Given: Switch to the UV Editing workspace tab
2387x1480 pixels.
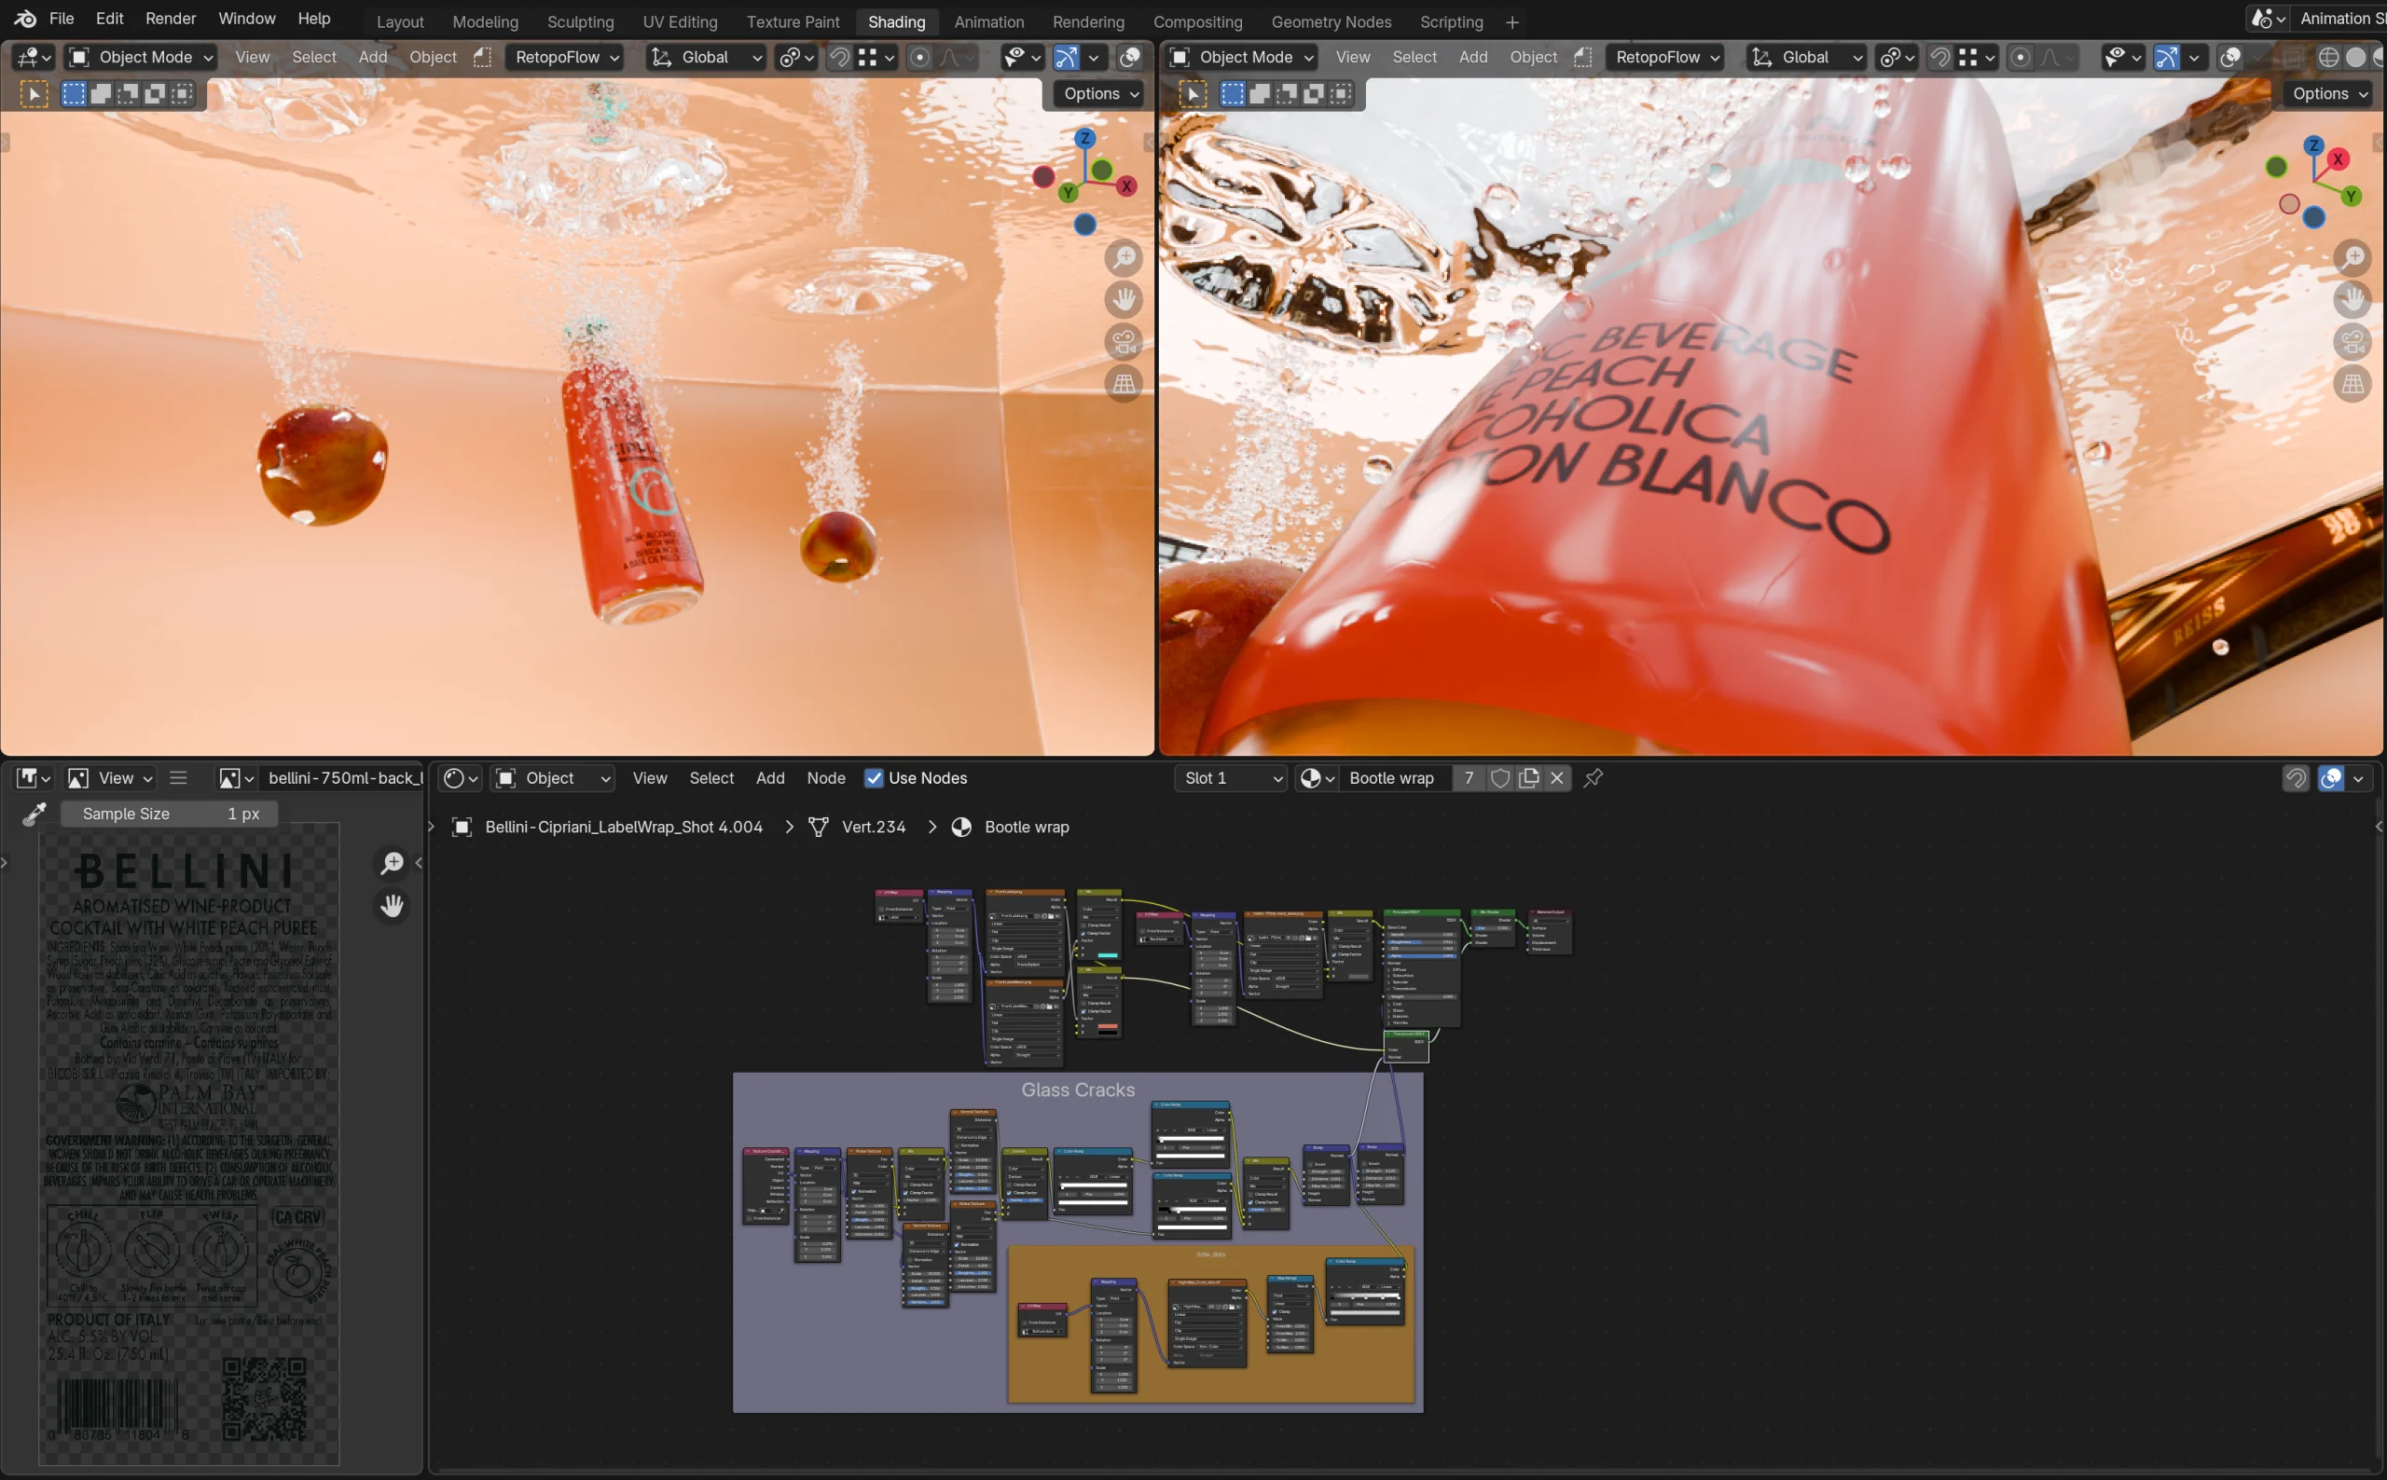Looking at the screenshot, I should pos(680,21).
